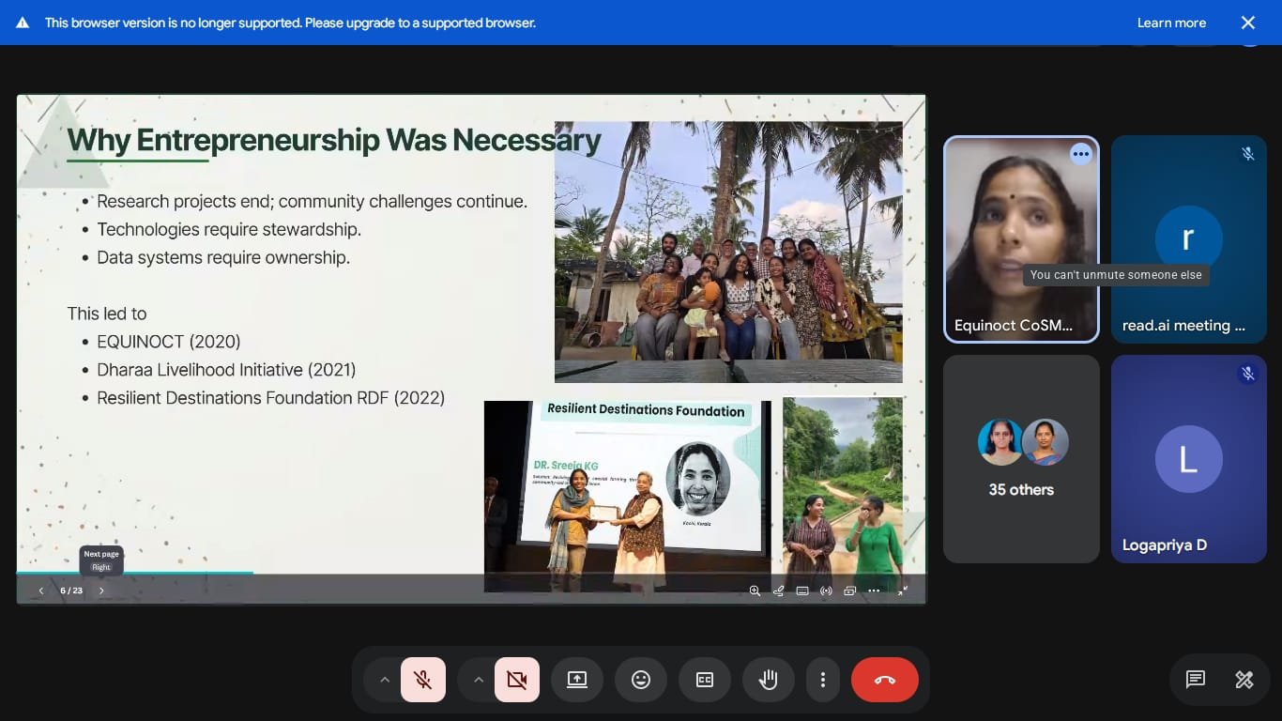Viewport: 1282px width, 721px height.
Task: Click the "Why Entrepreneurship Was Necessary" heading
Action: coord(334,140)
